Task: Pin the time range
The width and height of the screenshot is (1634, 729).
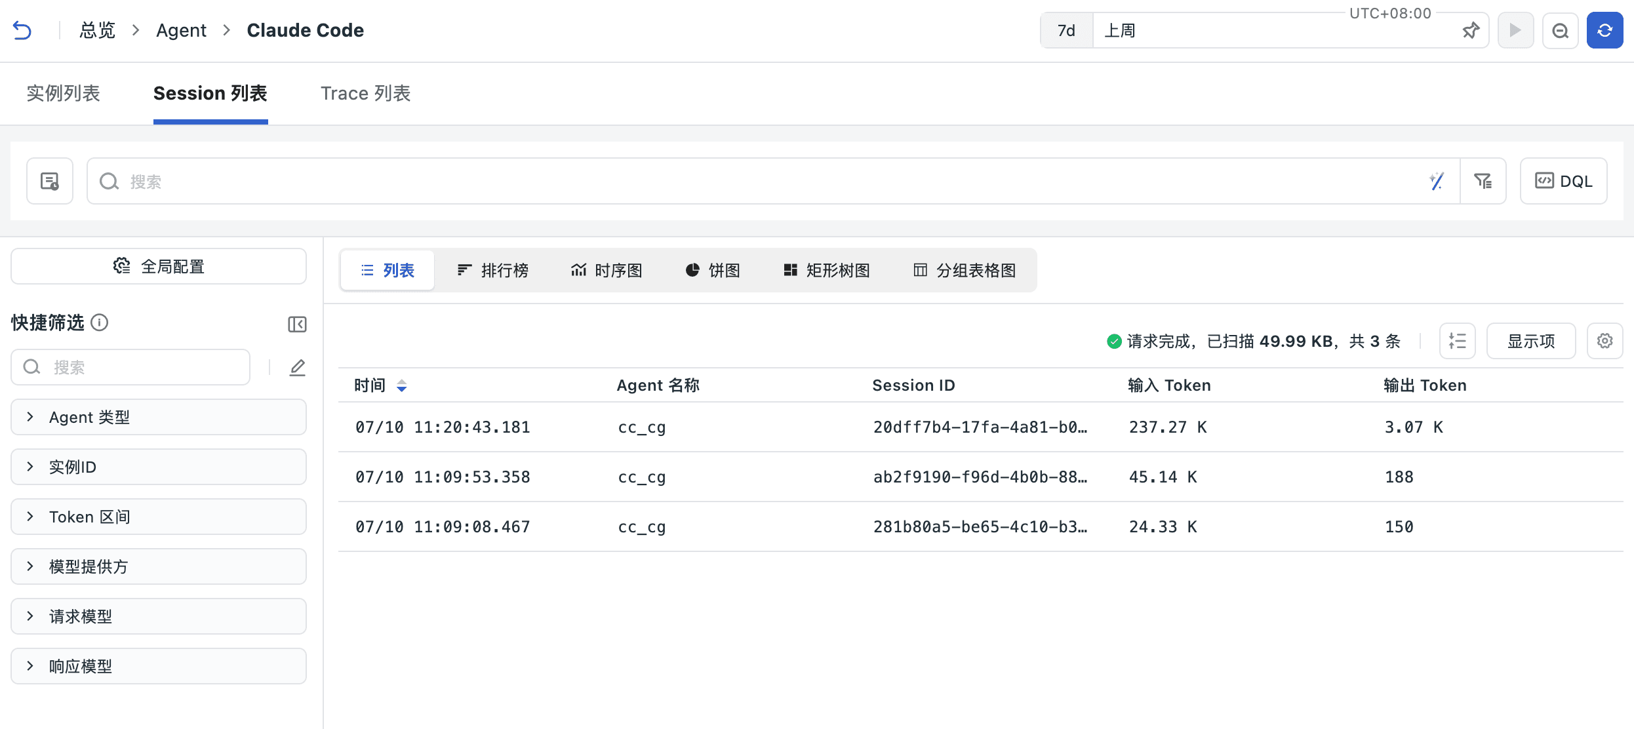Action: coord(1471,31)
